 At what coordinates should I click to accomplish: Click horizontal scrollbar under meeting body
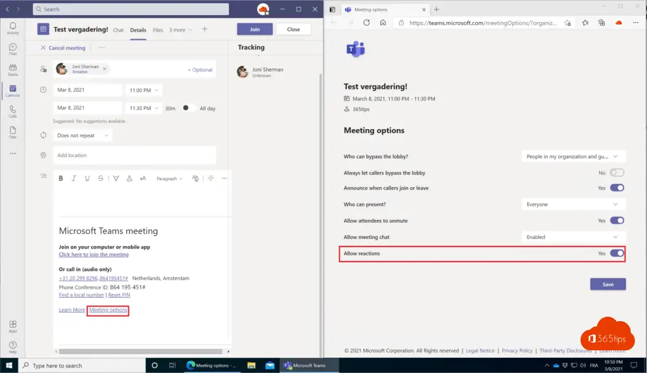[x=141, y=352]
